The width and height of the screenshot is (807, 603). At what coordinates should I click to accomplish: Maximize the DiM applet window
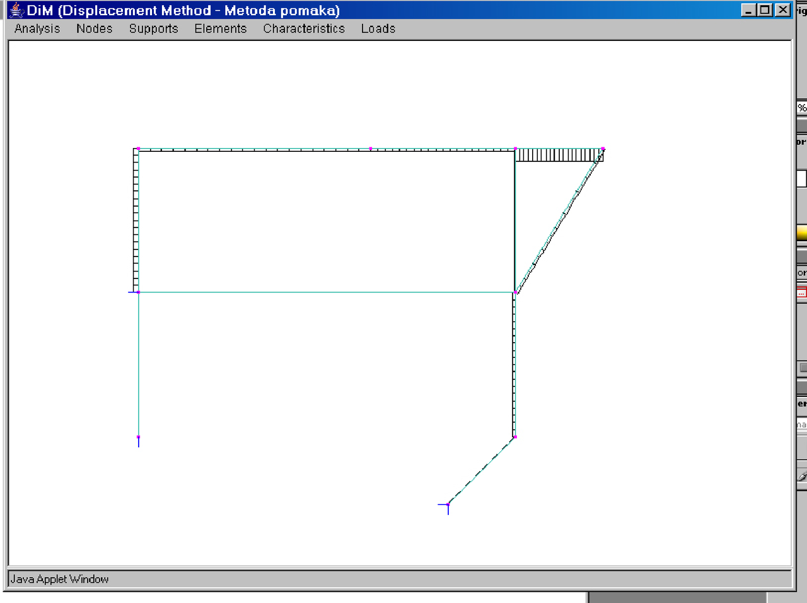[765, 10]
